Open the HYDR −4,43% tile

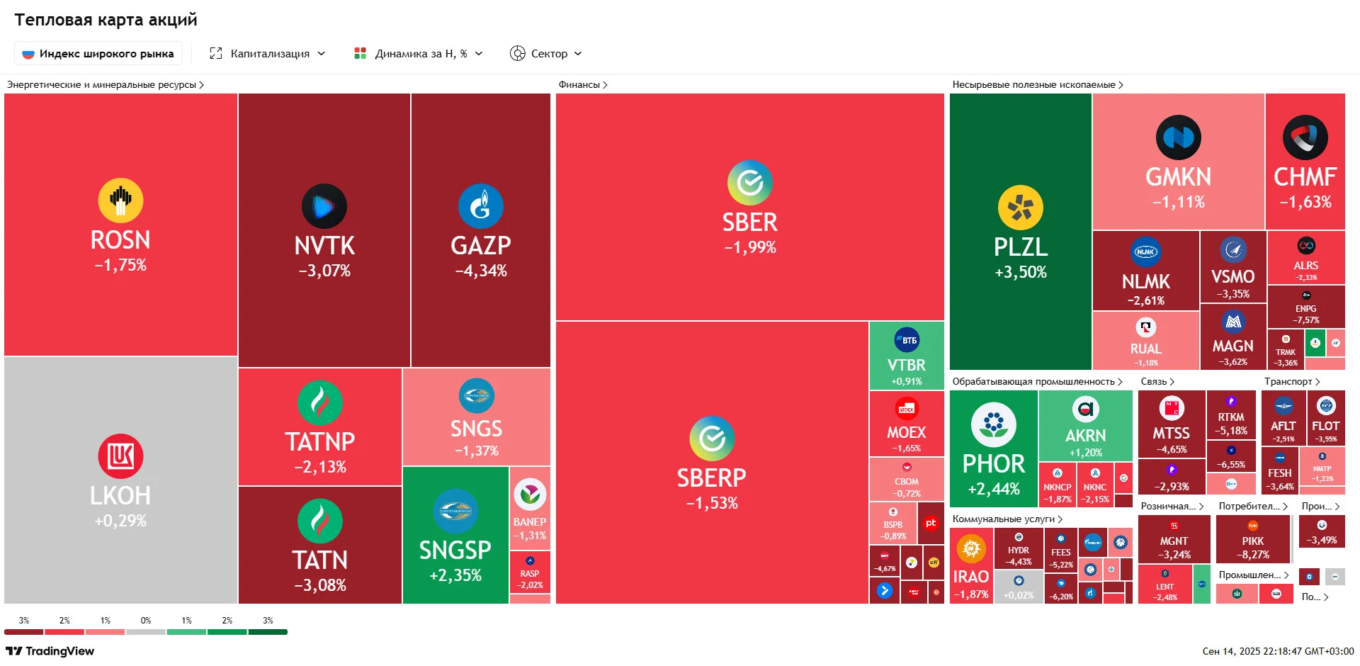(x=1019, y=549)
